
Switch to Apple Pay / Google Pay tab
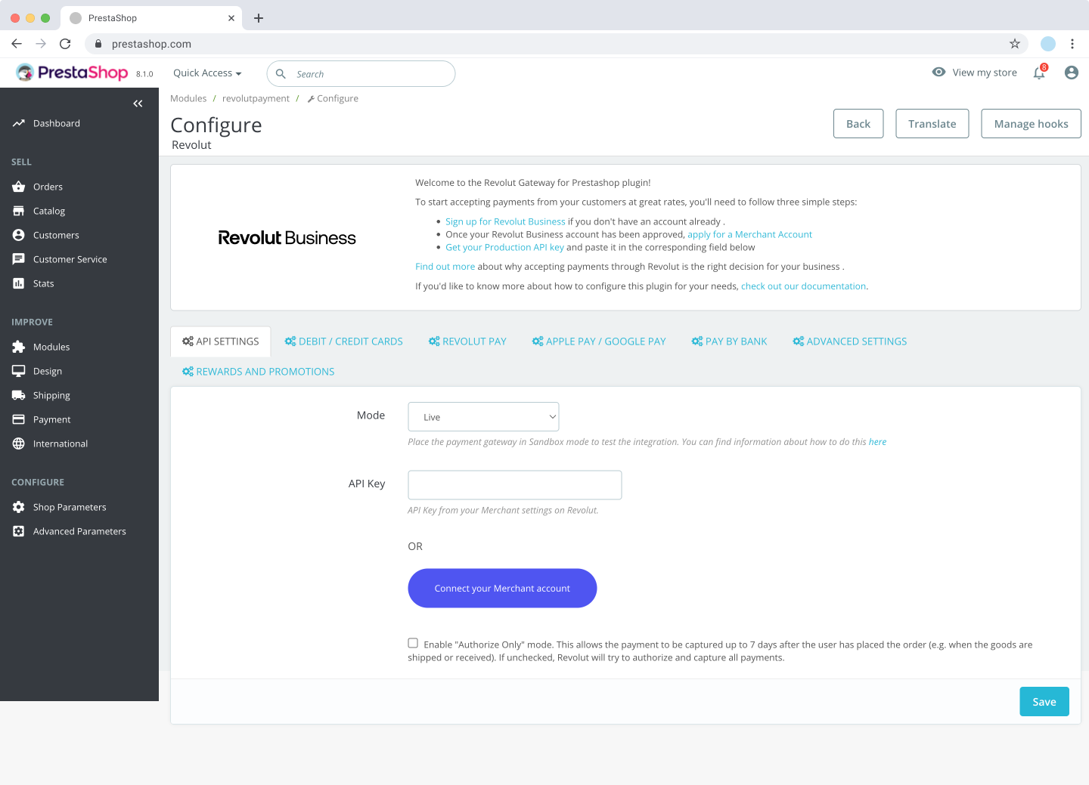[x=599, y=342]
